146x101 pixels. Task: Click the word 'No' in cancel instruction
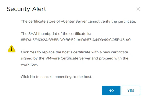(32, 77)
